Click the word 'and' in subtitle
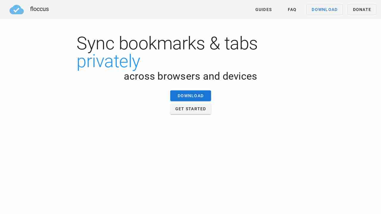 click(x=212, y=76)
